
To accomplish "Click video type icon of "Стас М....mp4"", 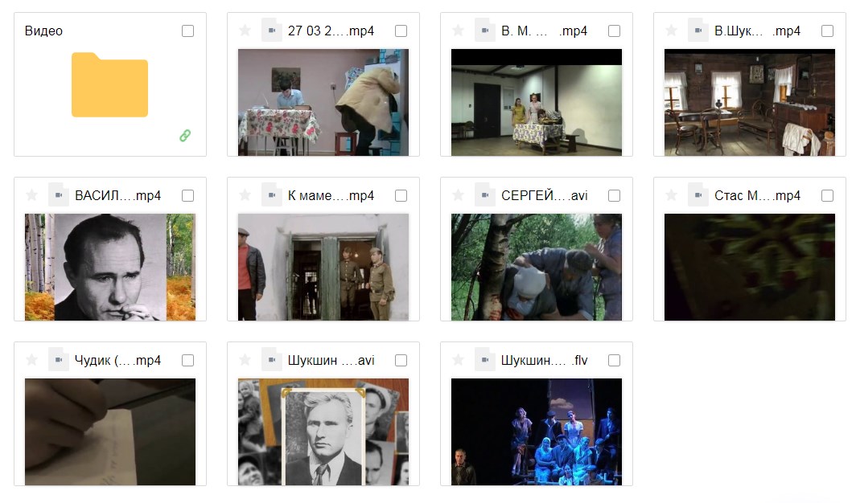I will pyautogui.click(x=698, y=195).
